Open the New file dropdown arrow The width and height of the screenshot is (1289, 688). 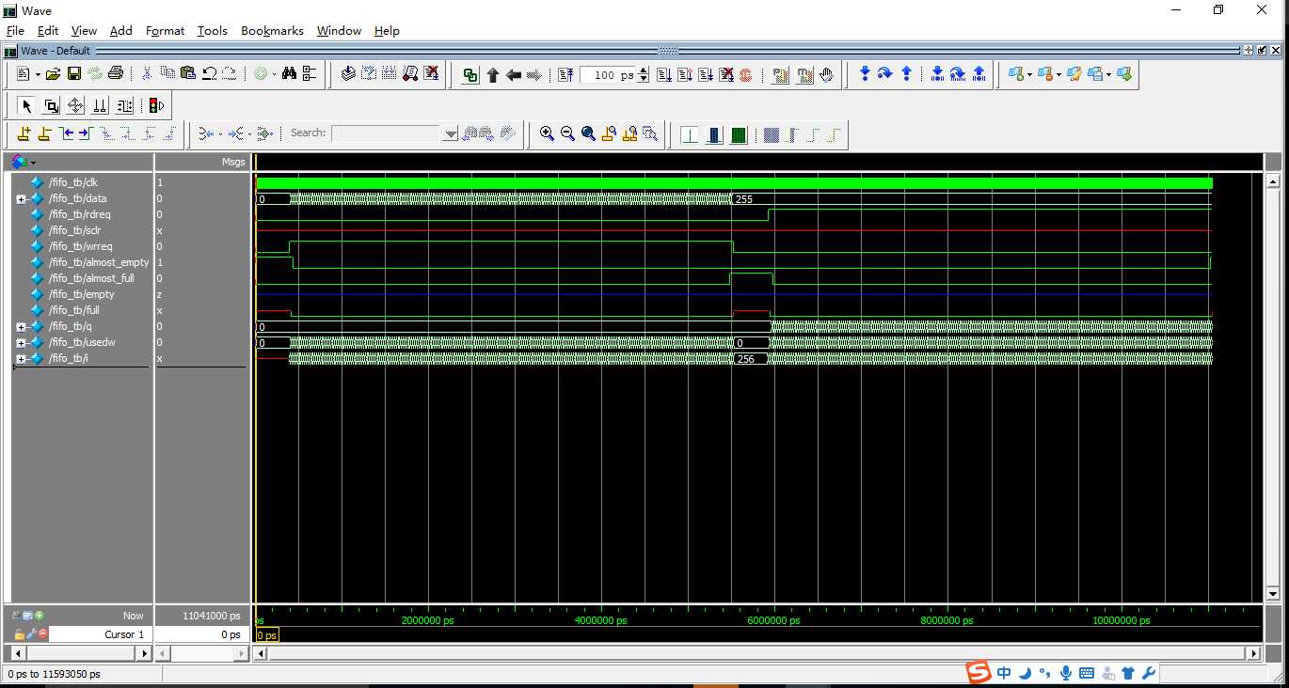(x=38, y=75)
